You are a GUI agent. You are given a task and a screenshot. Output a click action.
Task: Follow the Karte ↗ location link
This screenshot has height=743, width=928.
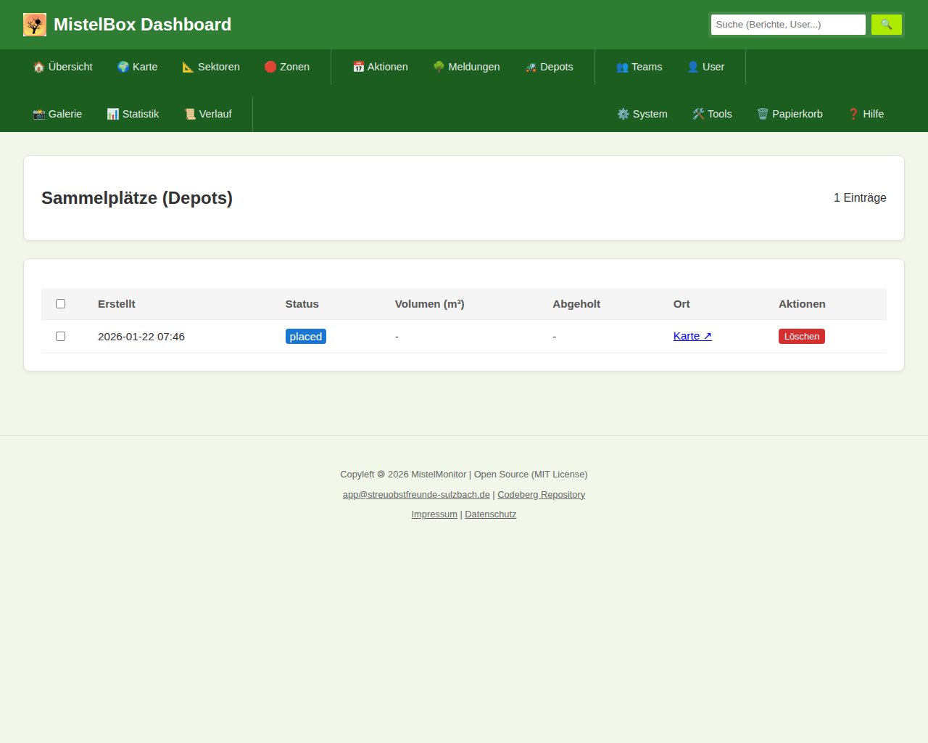click(692, 336)
